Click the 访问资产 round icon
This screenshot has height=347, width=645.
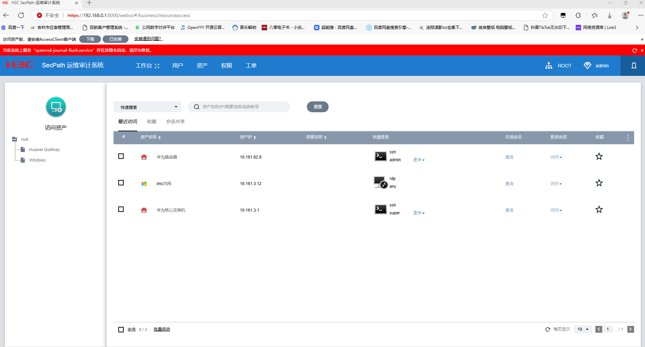click(56, 107)
